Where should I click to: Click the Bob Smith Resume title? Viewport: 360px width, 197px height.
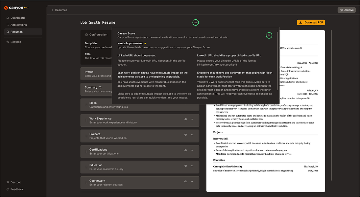98,22
